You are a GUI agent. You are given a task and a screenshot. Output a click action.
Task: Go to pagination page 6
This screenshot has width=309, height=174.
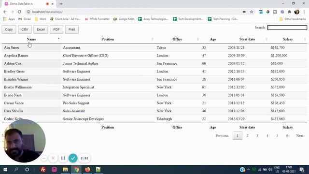[287, 136]
